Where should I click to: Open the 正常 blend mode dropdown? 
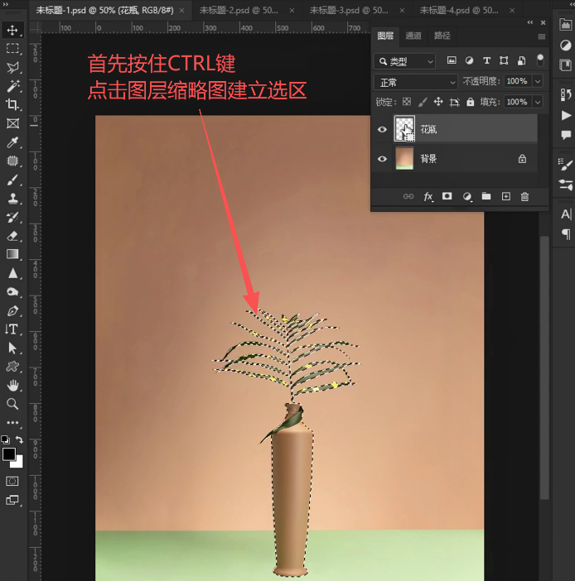[415, 82]
